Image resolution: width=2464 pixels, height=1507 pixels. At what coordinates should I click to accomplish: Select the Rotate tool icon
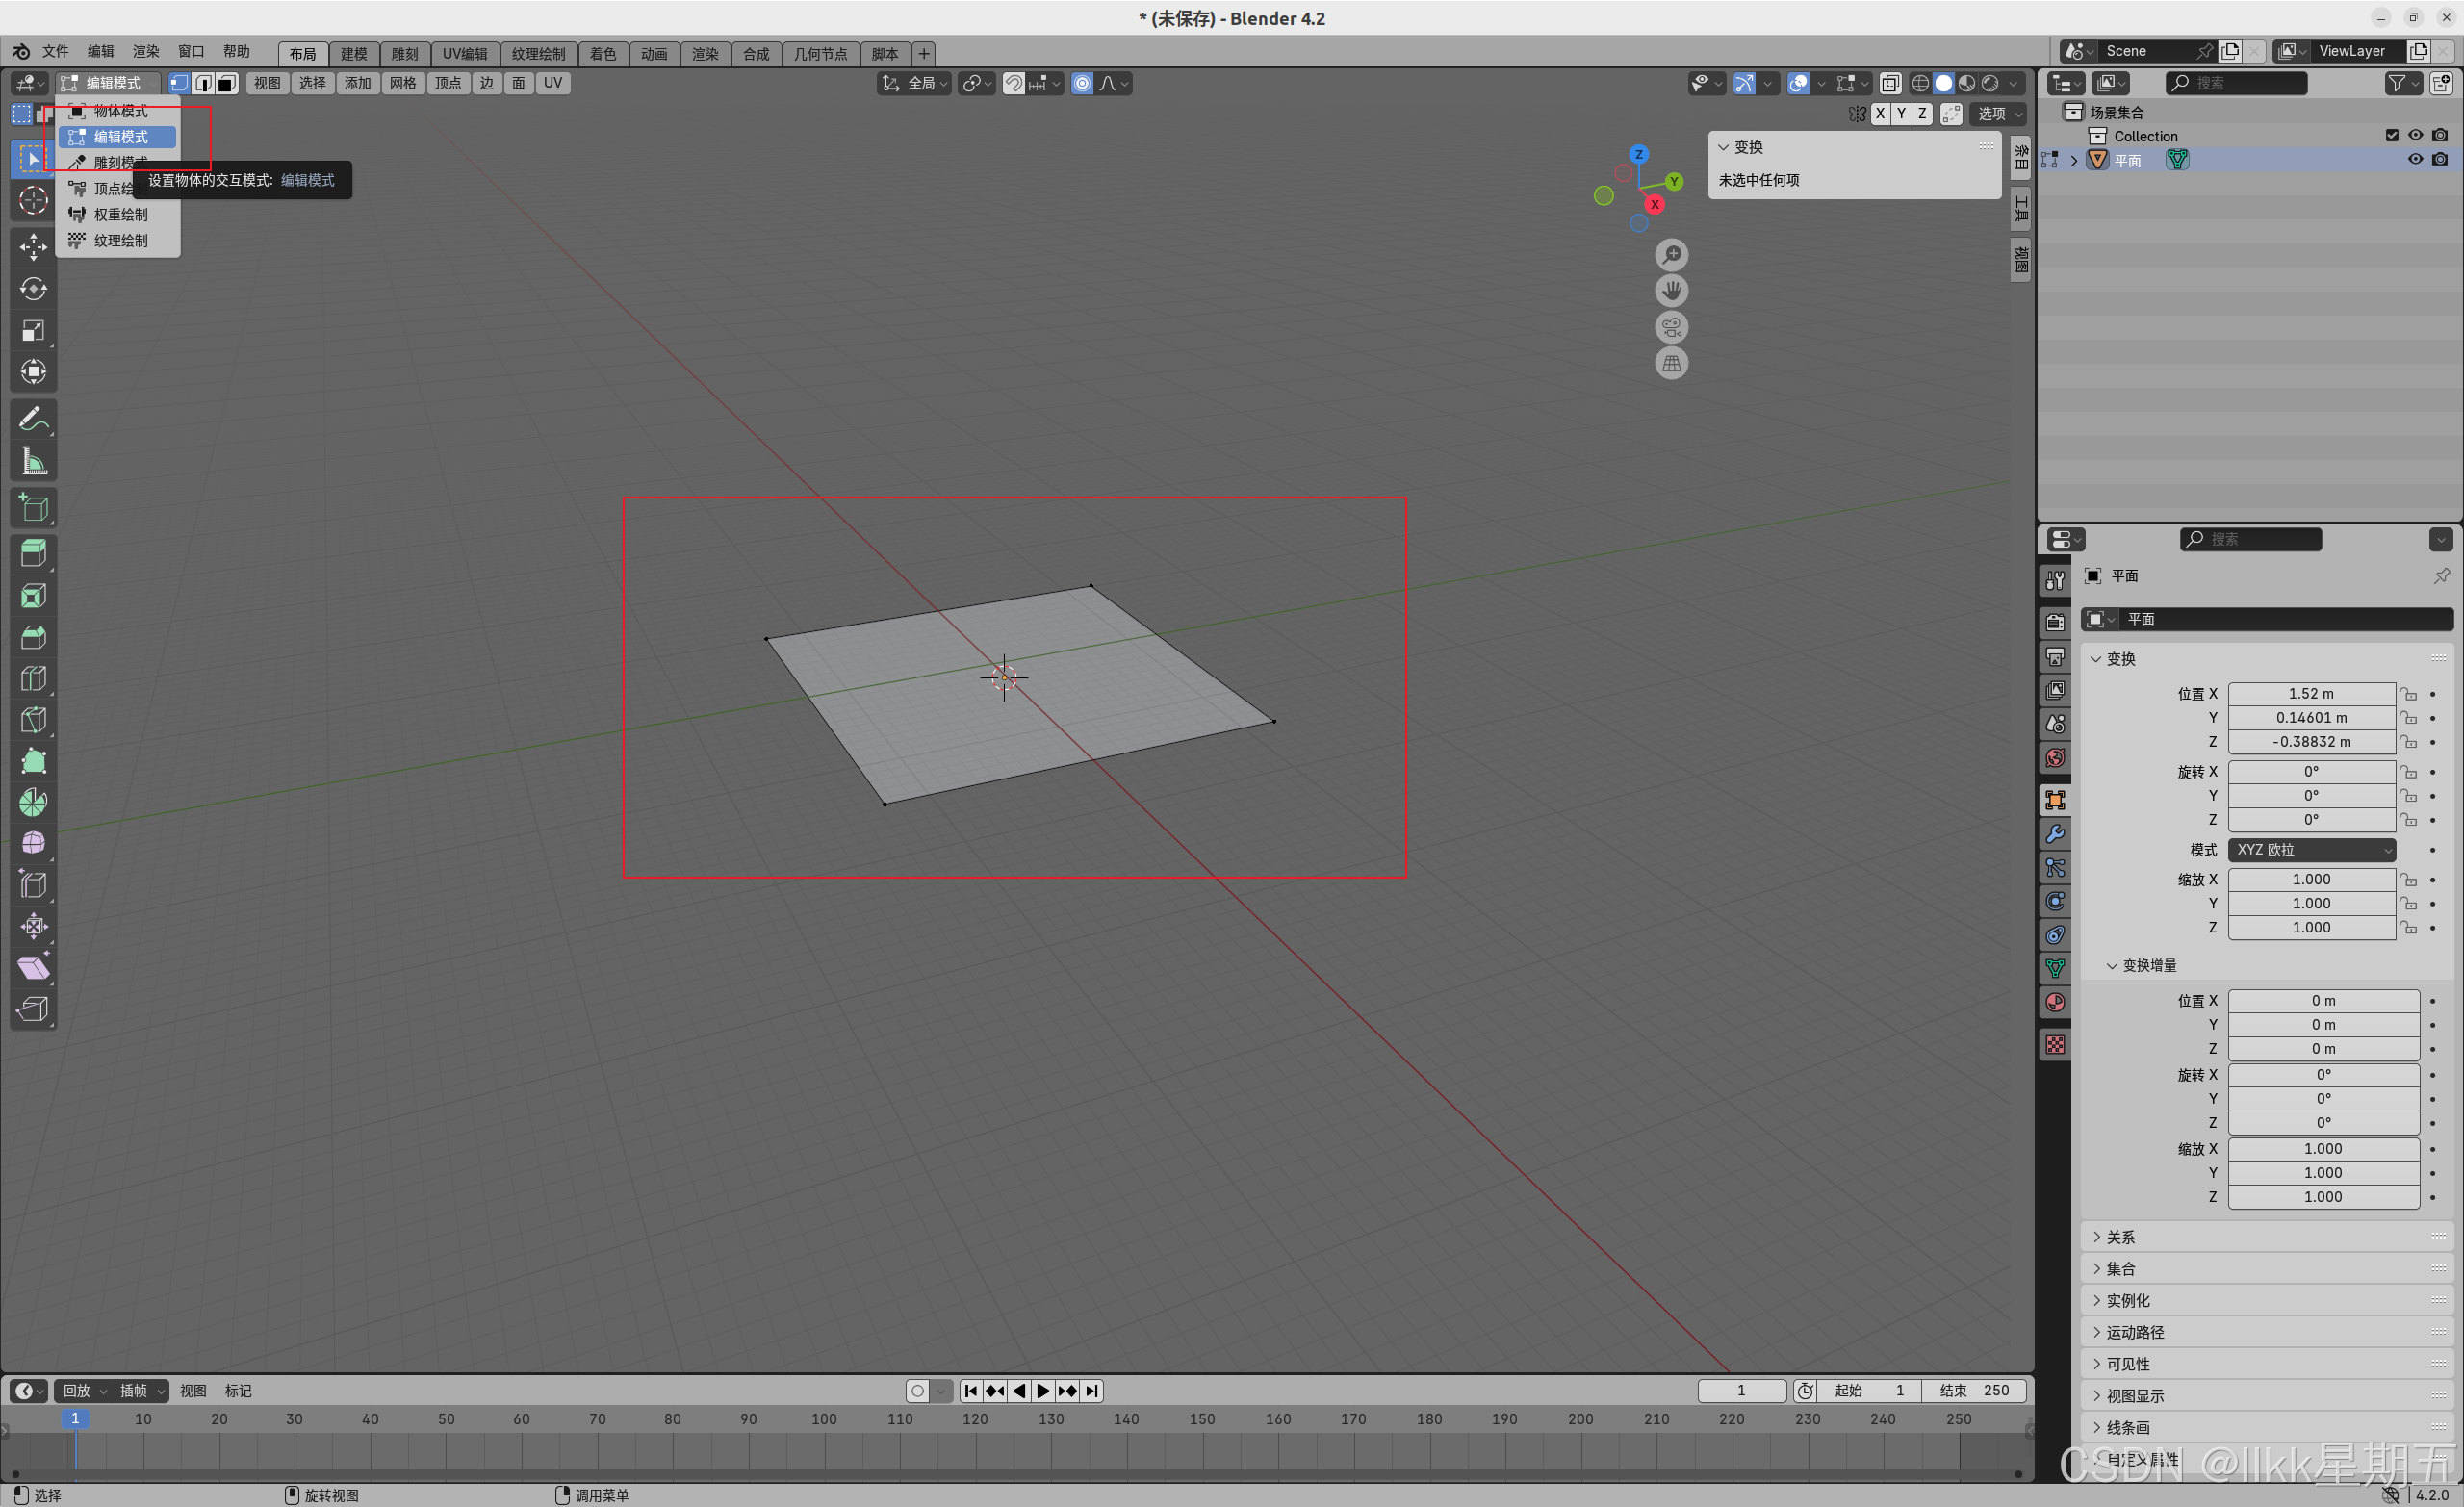click(x=33, y=289)
